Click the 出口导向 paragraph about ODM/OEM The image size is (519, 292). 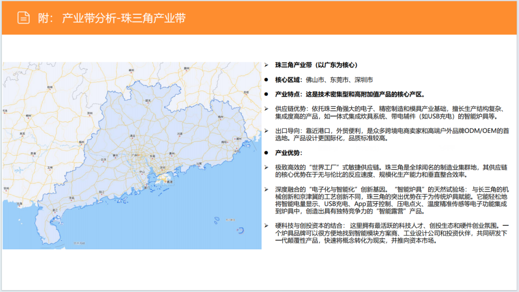point(392,134)
